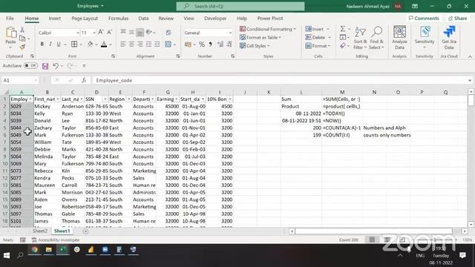Viewport: 475px width, 267px height.
Task: Open the Department filter dropdown
Action: pyautogui.click(x=153, y=99)
